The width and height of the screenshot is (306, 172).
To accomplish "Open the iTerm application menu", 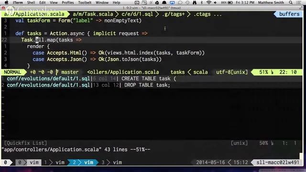I will [18, 2].
